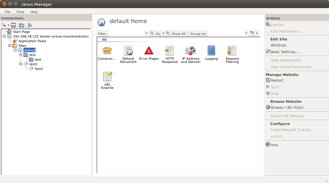The height and width of the screenshot is (183, 329).
Task: Collapse the 192.168.18.131 server node
Action: coord(4,36)
